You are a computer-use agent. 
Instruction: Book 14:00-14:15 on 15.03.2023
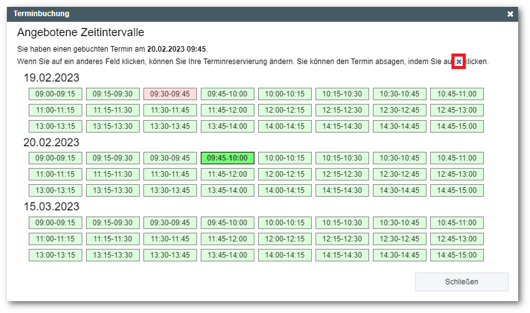click(x=284, y=255)
